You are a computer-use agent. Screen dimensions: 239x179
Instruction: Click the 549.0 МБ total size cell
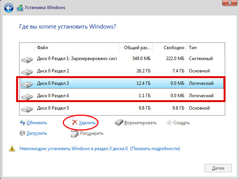142,59
